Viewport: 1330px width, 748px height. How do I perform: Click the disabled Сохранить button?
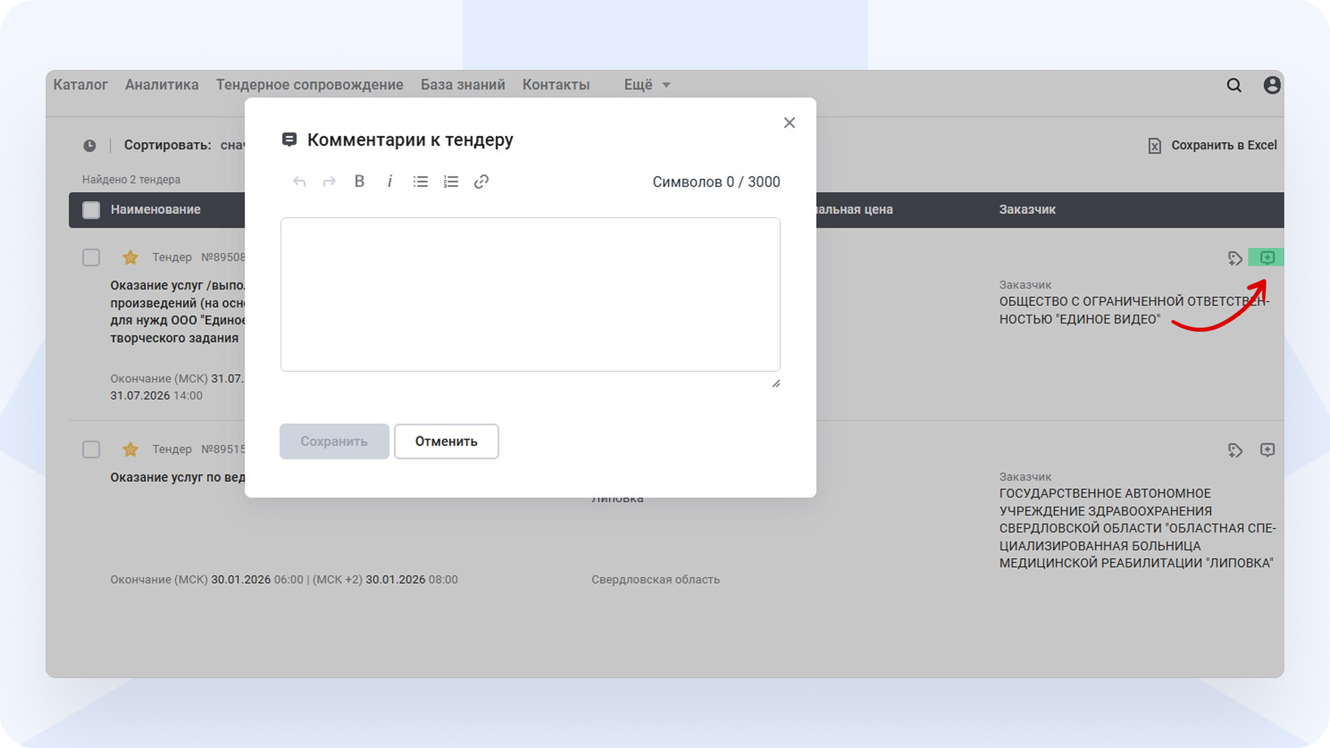click(334, 441)
